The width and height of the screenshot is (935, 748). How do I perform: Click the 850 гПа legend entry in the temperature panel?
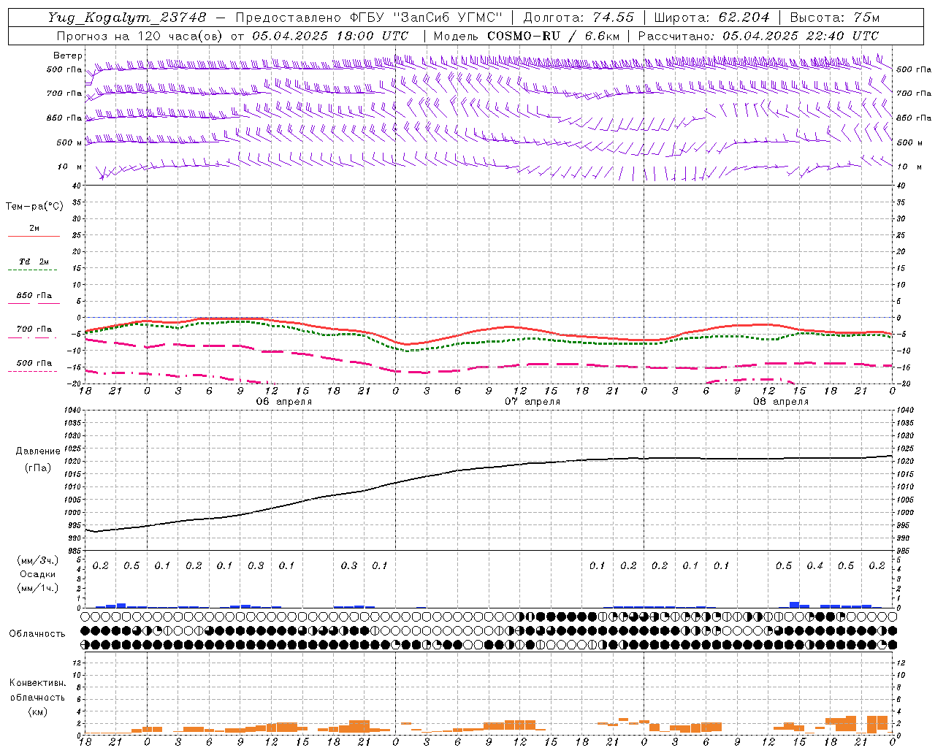point(34,296)
